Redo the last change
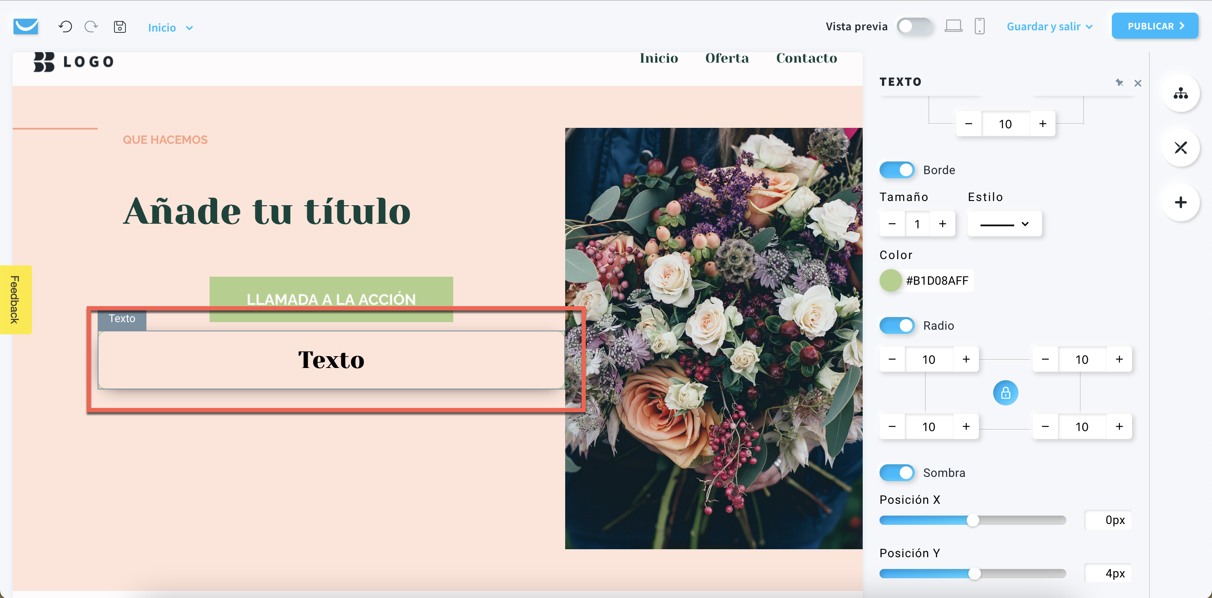 coord(91,26)
